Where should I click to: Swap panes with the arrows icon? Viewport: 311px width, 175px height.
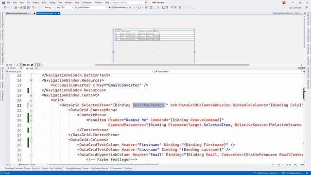point(21,68)
